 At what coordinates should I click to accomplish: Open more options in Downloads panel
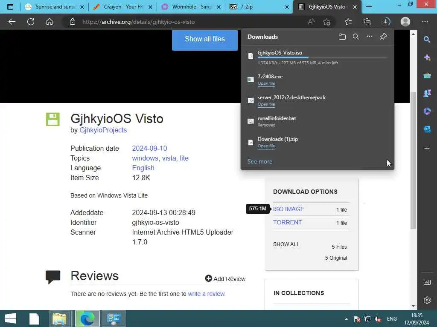coord(369,36)
